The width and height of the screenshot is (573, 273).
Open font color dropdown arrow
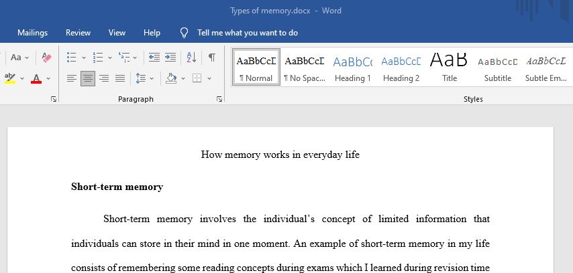pyautogui.click(x=48, y=78)
